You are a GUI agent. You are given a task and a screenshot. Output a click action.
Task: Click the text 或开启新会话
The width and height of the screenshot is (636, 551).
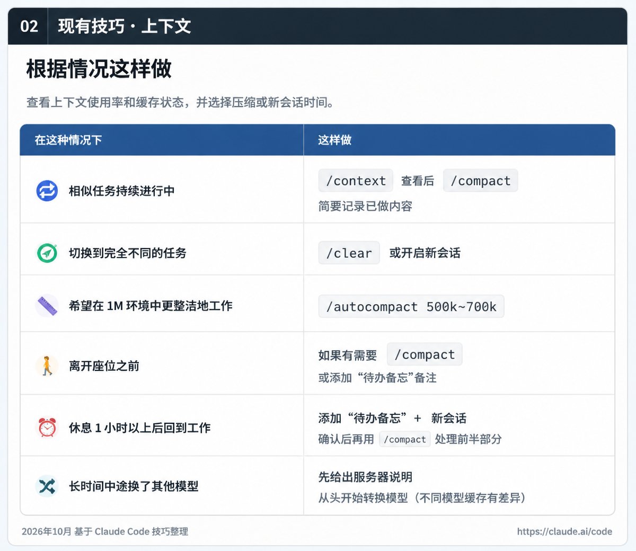pyautogui.click(x=425, y=253)
